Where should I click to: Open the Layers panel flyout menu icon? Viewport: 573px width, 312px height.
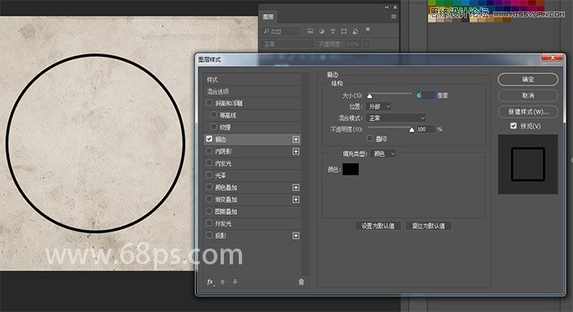pyautogui.click(x=394, y=16)
